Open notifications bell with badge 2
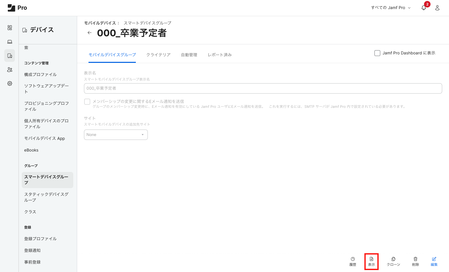 pyautogui.click(x=424, y=8)
